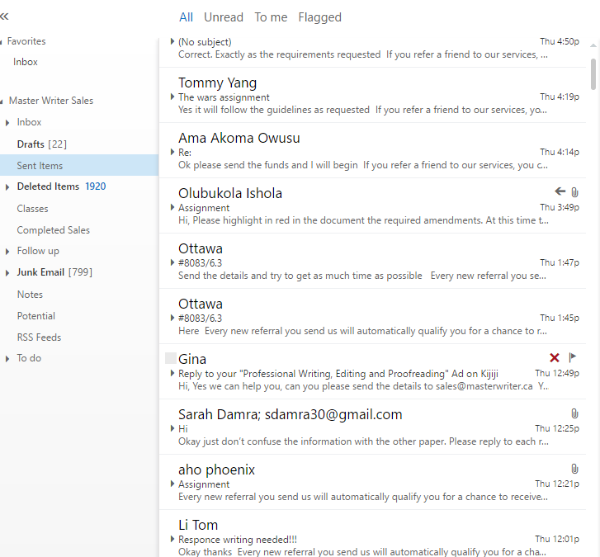Open To do folder label
The height and width of the screenshot is (557, 600).
[x=29, y=358]
